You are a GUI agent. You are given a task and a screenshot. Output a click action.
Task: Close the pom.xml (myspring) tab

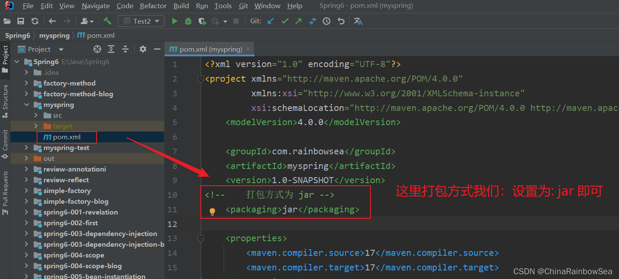(248, 49)
